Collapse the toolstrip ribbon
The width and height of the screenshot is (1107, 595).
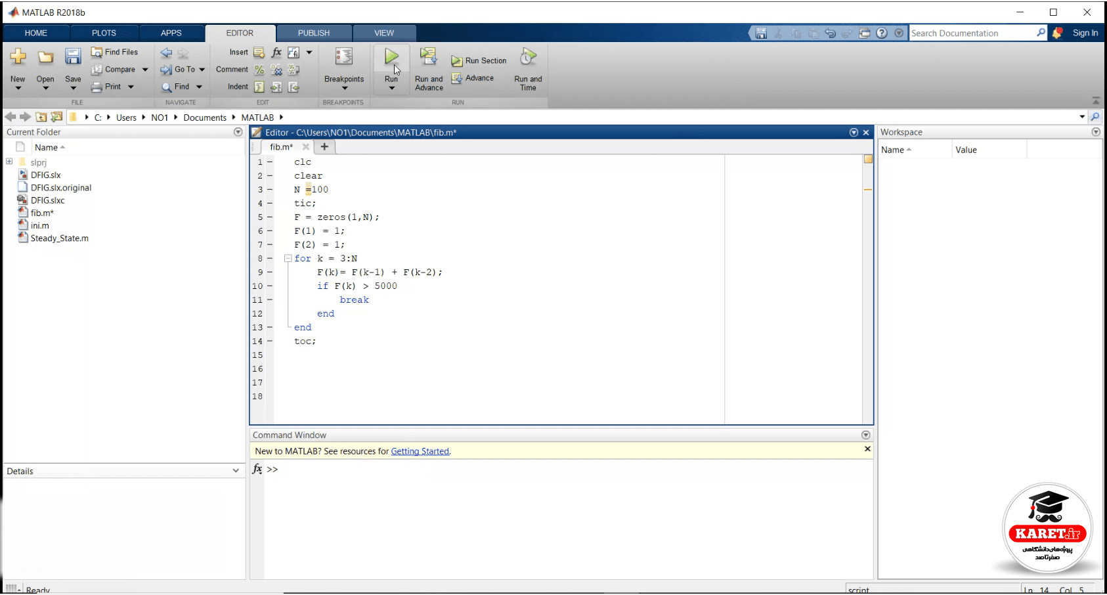(1096, 101)
